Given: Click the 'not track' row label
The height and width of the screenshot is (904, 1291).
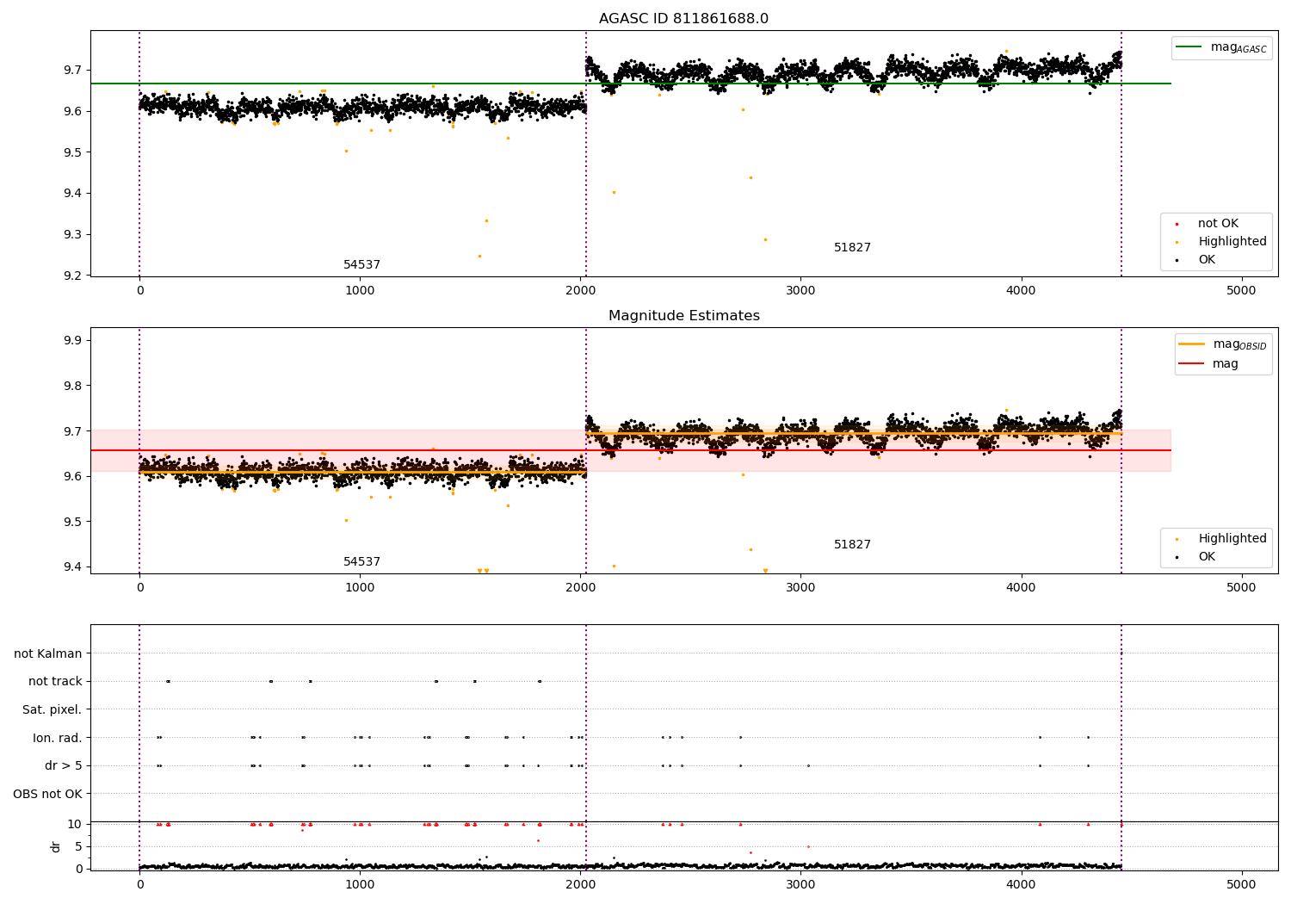Looking at the screenshot, I should [x=55, y=682].
